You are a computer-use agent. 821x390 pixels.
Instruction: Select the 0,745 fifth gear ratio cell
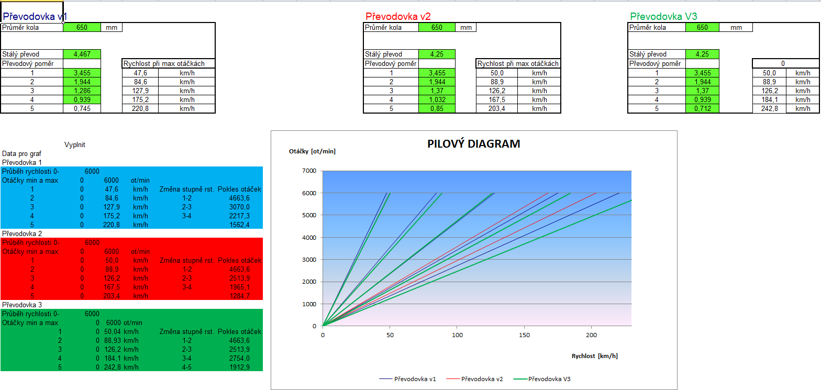81,109
